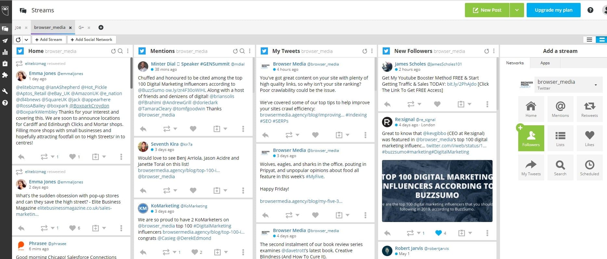Open Emma Jones' profile on the 1 day ago tweet
Screen dimensions: 607x259
click(x=42, y=73)
